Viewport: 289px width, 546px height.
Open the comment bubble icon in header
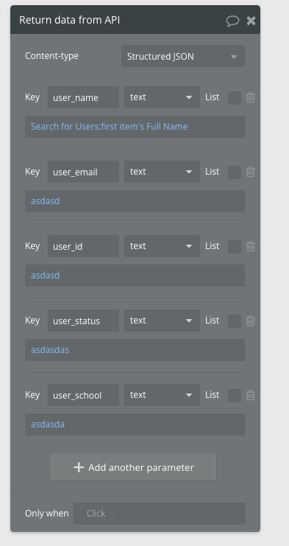[232, 21]
